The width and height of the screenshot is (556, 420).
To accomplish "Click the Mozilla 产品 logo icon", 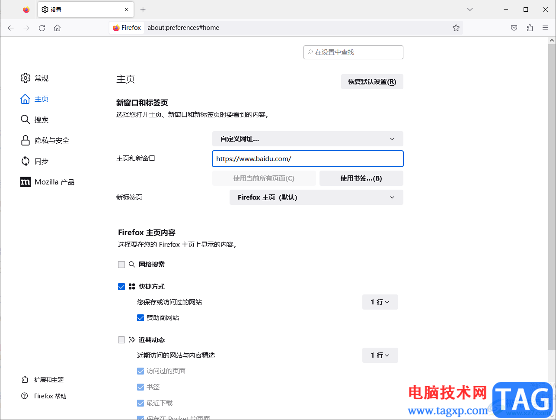I will click(26, 182).
